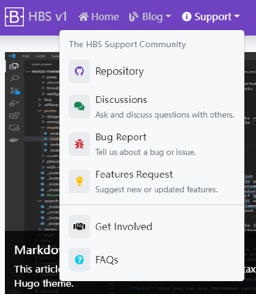256x294 pixels.
Task: Go to the Home nav item
Action: (99, 17)
